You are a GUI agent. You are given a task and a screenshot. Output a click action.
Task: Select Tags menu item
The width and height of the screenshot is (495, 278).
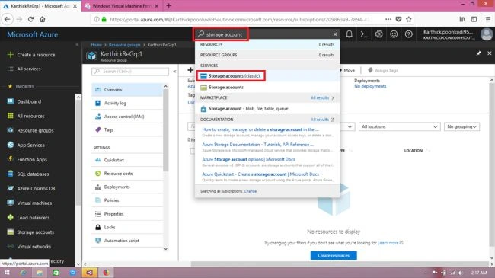(127, 129)
